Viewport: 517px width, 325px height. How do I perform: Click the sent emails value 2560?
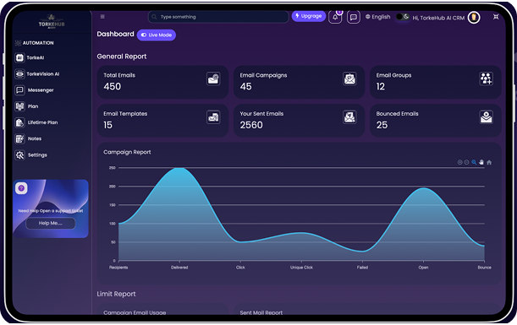251,125
